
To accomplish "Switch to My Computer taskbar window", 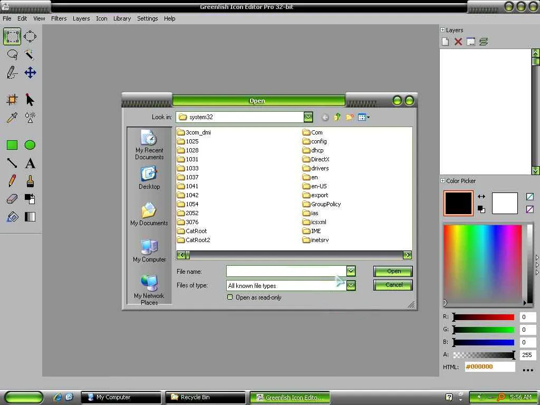I will pos(121,397).
